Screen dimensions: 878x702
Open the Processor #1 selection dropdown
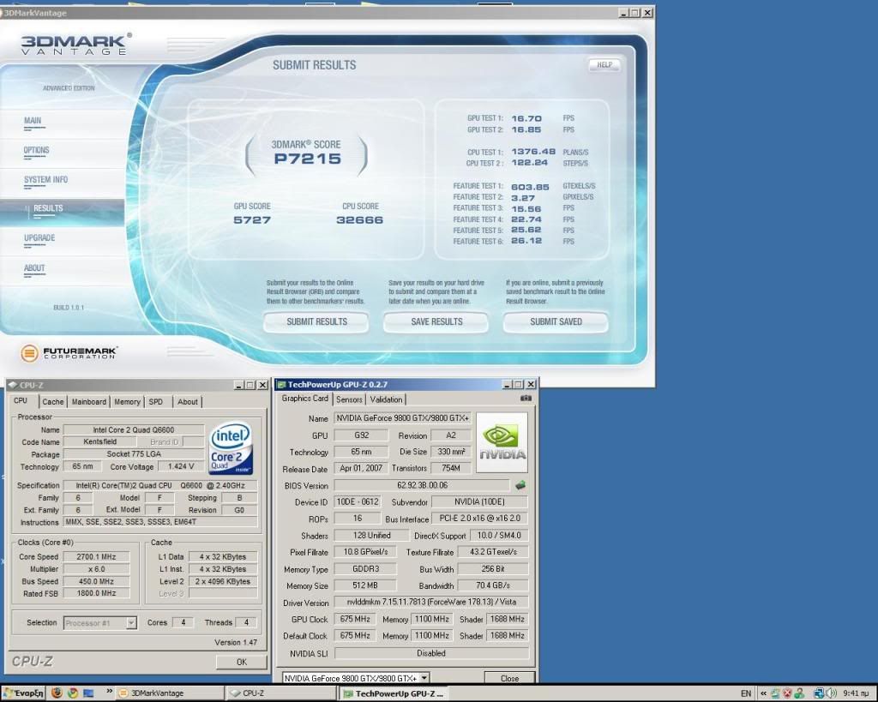[100, 622]
